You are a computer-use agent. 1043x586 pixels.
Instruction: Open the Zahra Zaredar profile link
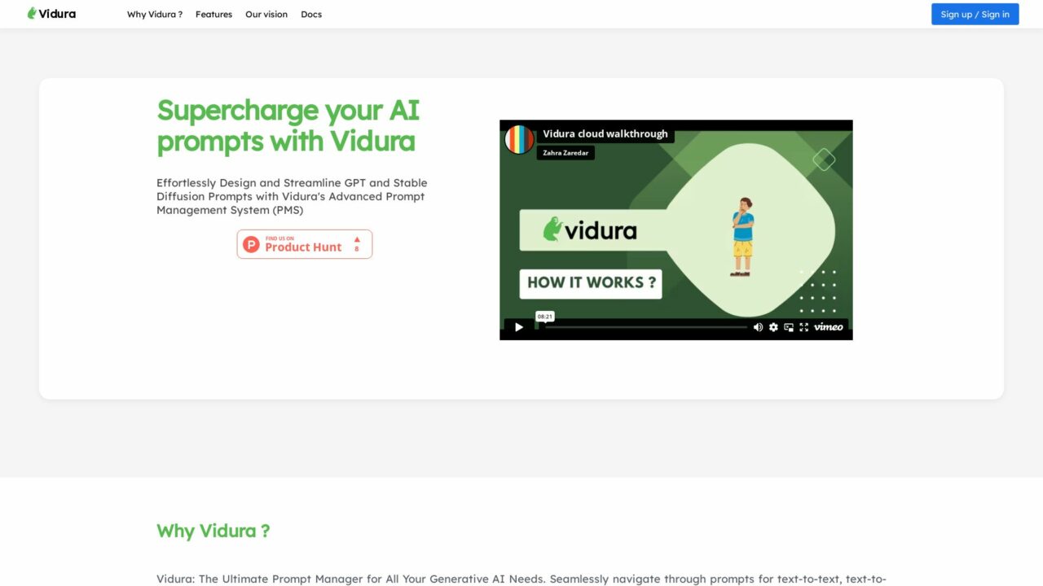click(564, 152)
